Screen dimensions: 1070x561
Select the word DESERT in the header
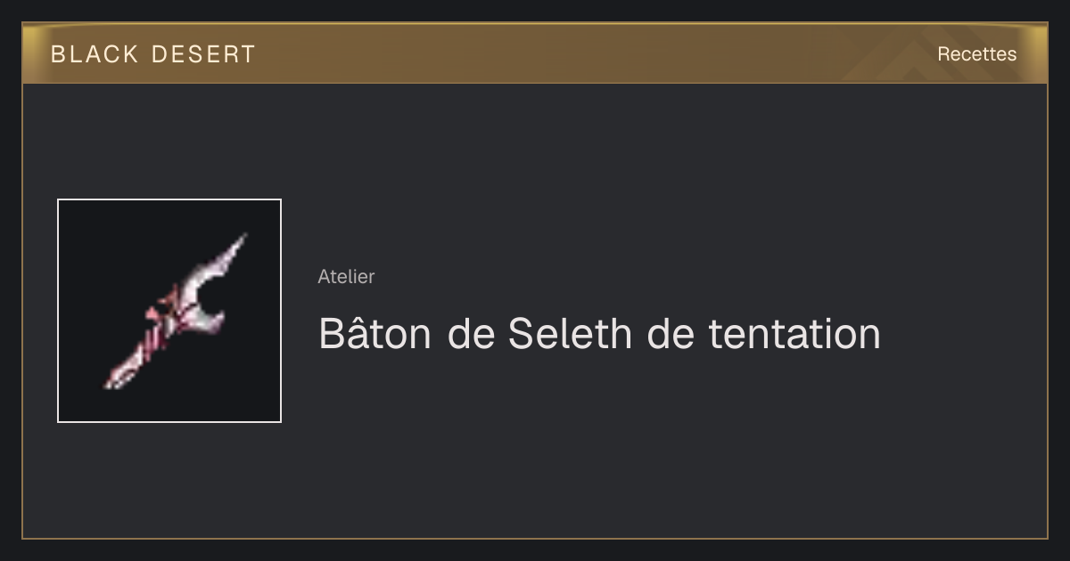click(x=203, y=54)
